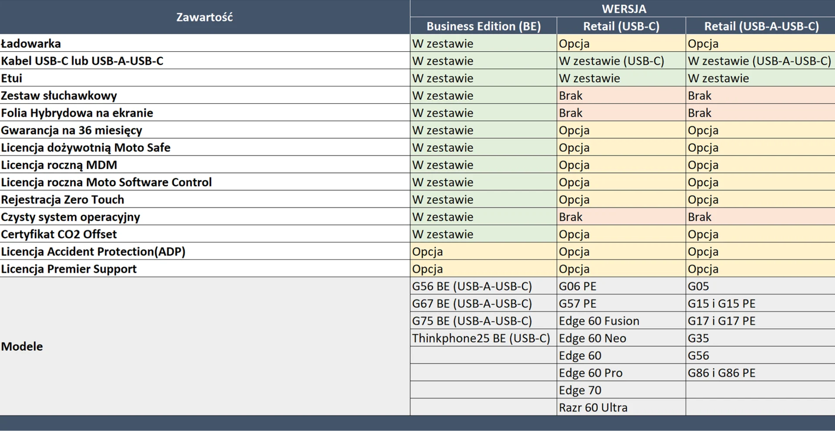Select the "Retail (USB-C)" column header
Viewport: 835px width, 431px height.
click(x=621, y=26)
